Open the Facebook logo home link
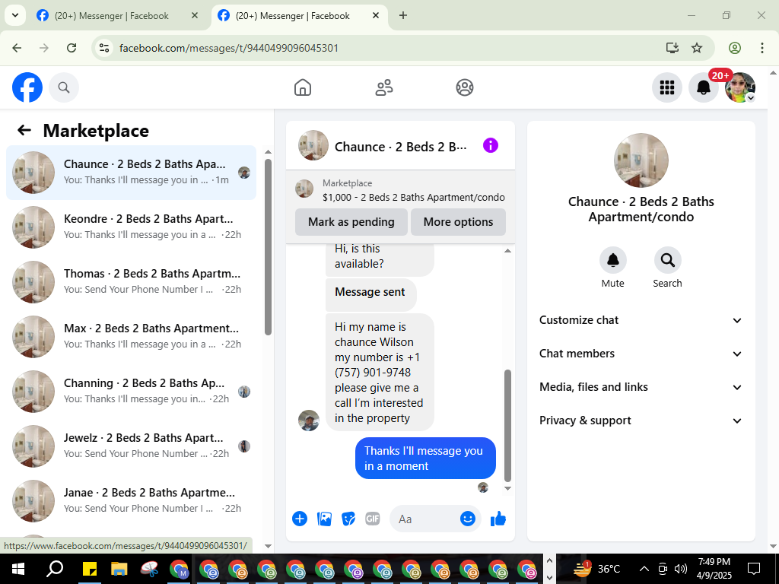The height and width of the screenshot is (584, 779). pyautogui.click(x=27, y=87)
